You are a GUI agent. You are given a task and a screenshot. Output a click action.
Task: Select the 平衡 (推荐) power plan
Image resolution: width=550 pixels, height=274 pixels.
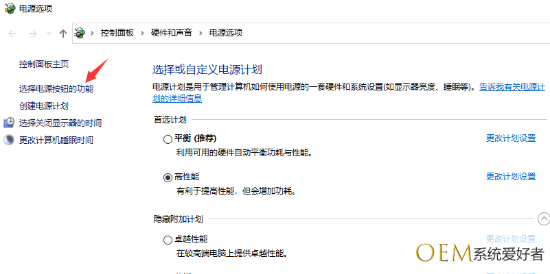168,139
